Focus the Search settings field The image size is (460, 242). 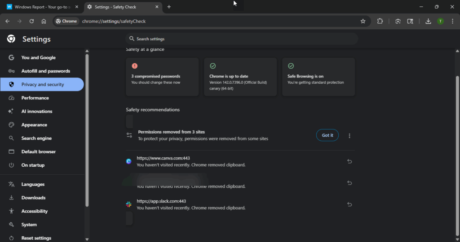click(x=242, y=39)
